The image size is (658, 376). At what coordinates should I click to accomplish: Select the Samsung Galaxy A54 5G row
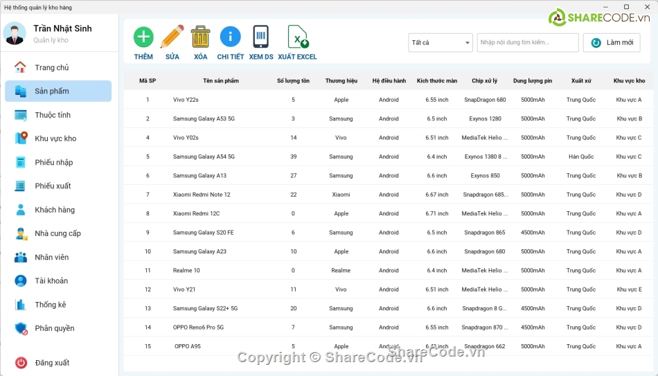click(x=389, y=156)
